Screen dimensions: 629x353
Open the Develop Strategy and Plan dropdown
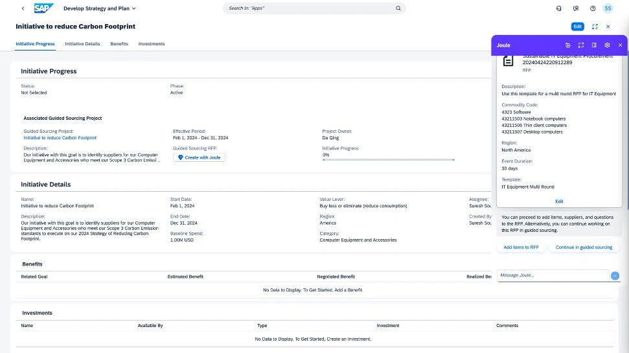100,8
